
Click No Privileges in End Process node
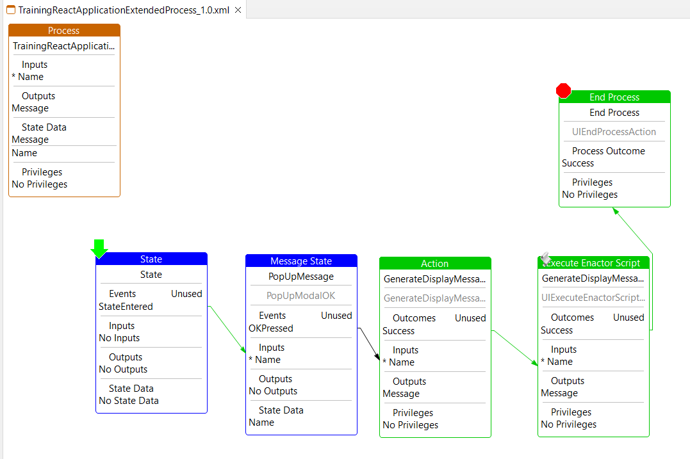pyautogui.click(x=589, y=195)
